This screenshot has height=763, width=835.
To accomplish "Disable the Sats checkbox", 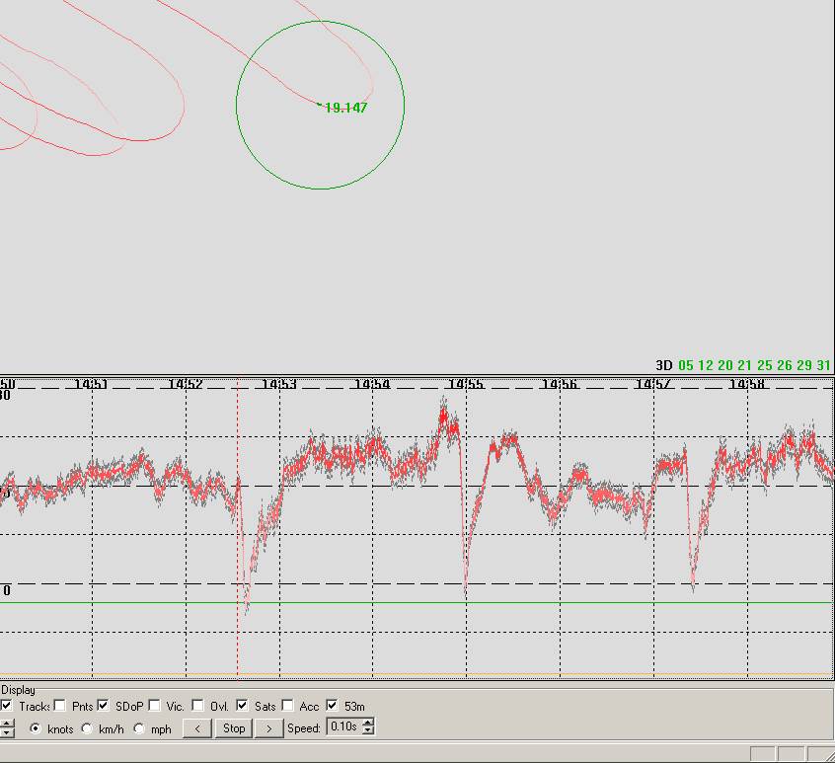I will tap(242, 706).
